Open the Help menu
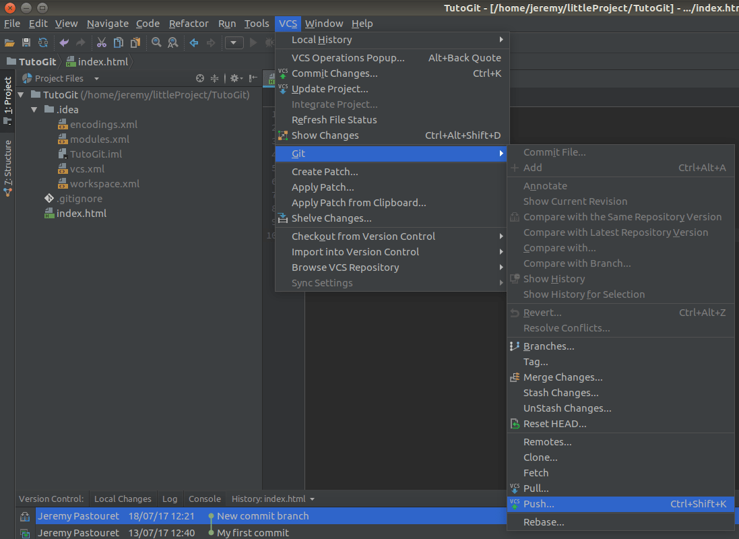Viewport: 739px width, 539px height. point(362,24)
